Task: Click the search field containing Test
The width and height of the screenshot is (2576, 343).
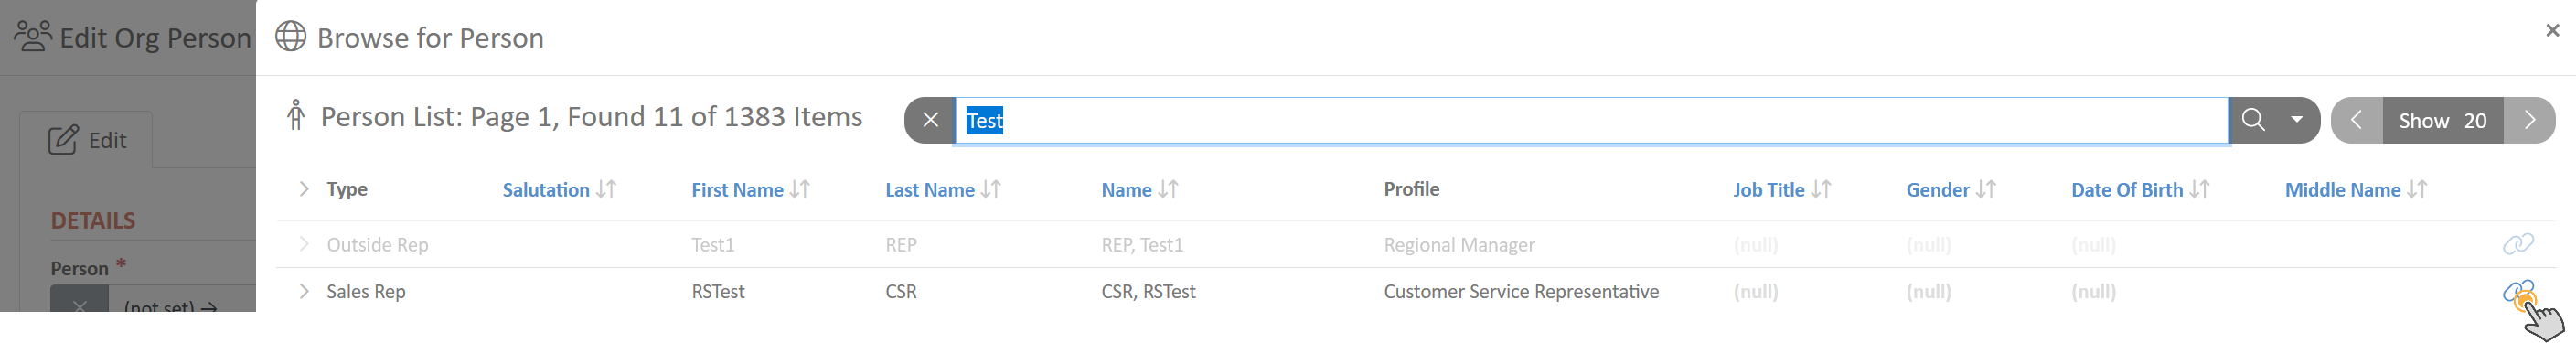Action: [x=1591, y=120]
